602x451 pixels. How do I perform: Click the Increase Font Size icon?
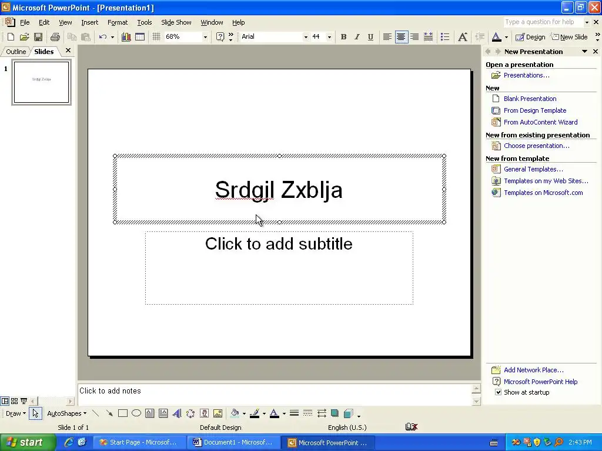[463, 37]
